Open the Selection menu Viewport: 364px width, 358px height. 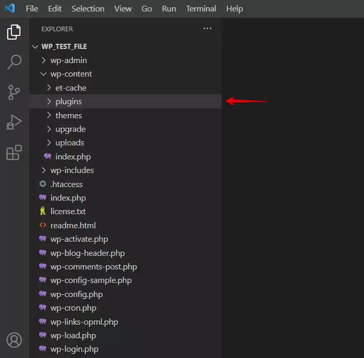[x=88, y=9]
